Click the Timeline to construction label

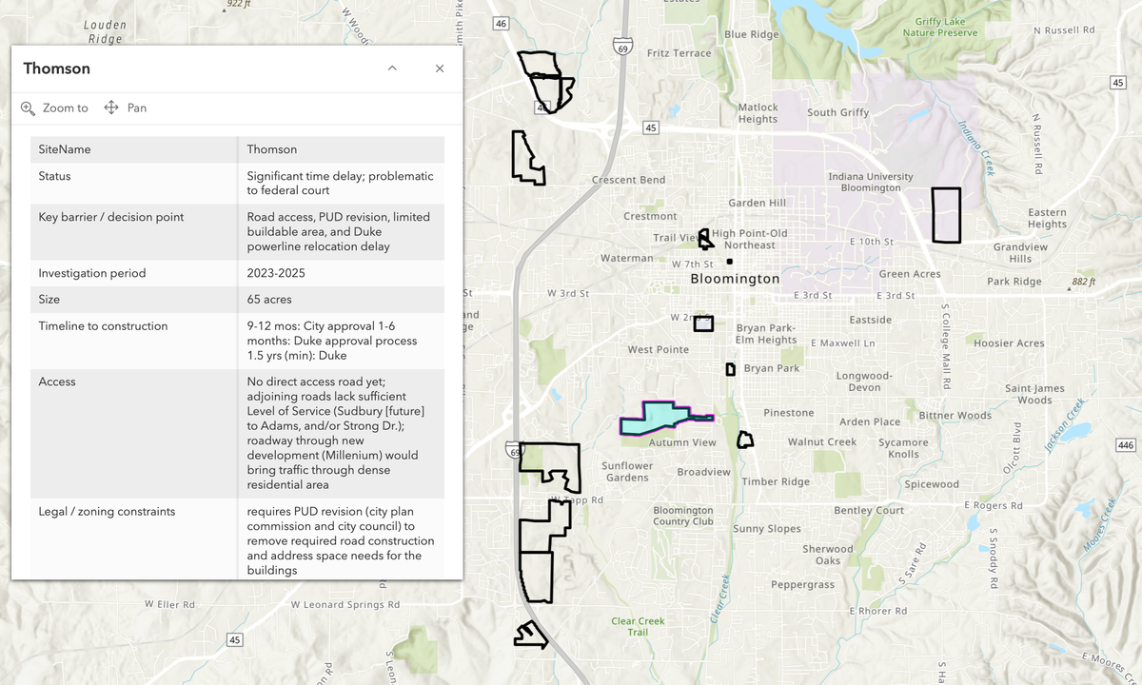click(103, 326)
